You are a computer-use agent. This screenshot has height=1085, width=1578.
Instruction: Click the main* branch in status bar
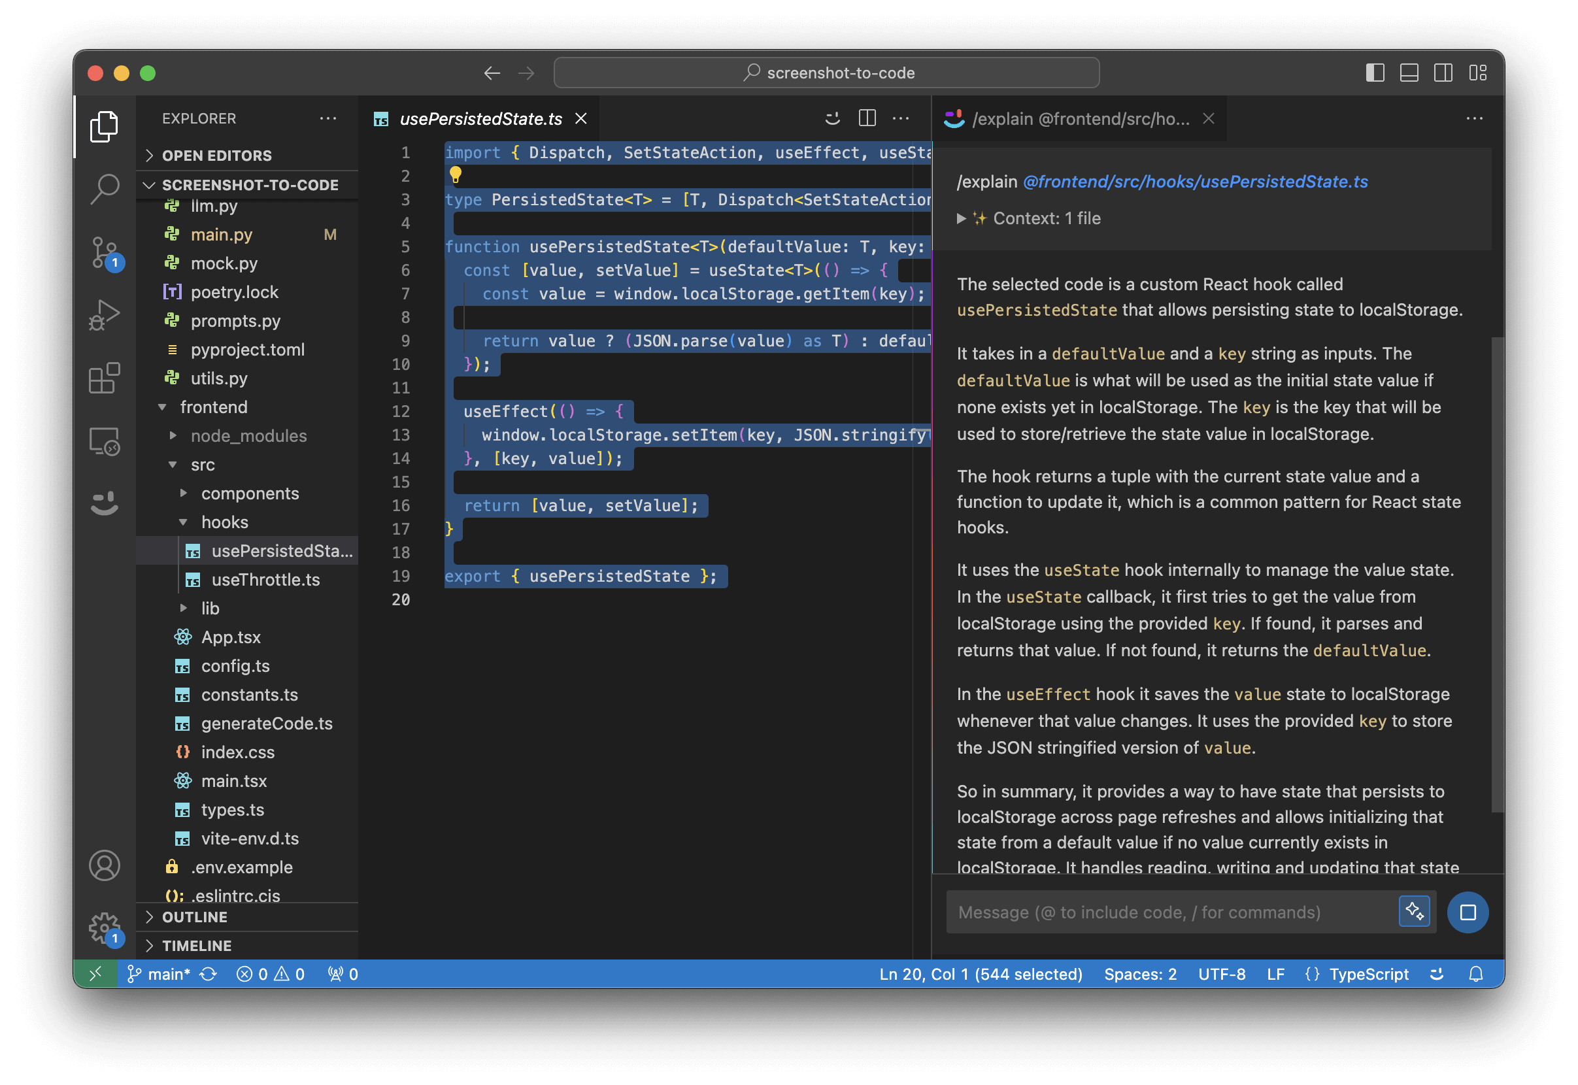(x=159, y=974)
